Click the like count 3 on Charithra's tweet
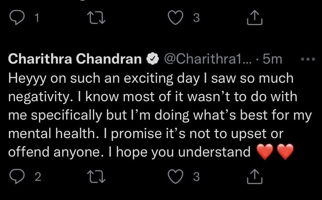The image size is (322, 200). [x=196, y=177]
